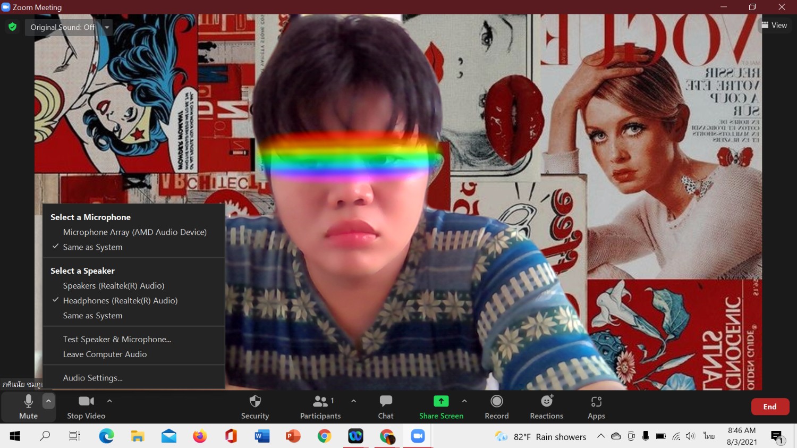Open File Explorer from taskbar
Screen dimensions: 797x448
click(x=138, y=436)
